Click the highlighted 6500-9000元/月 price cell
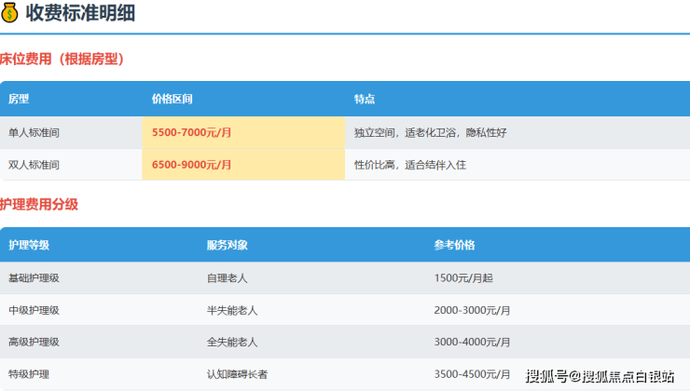 [x=192, y=165]
